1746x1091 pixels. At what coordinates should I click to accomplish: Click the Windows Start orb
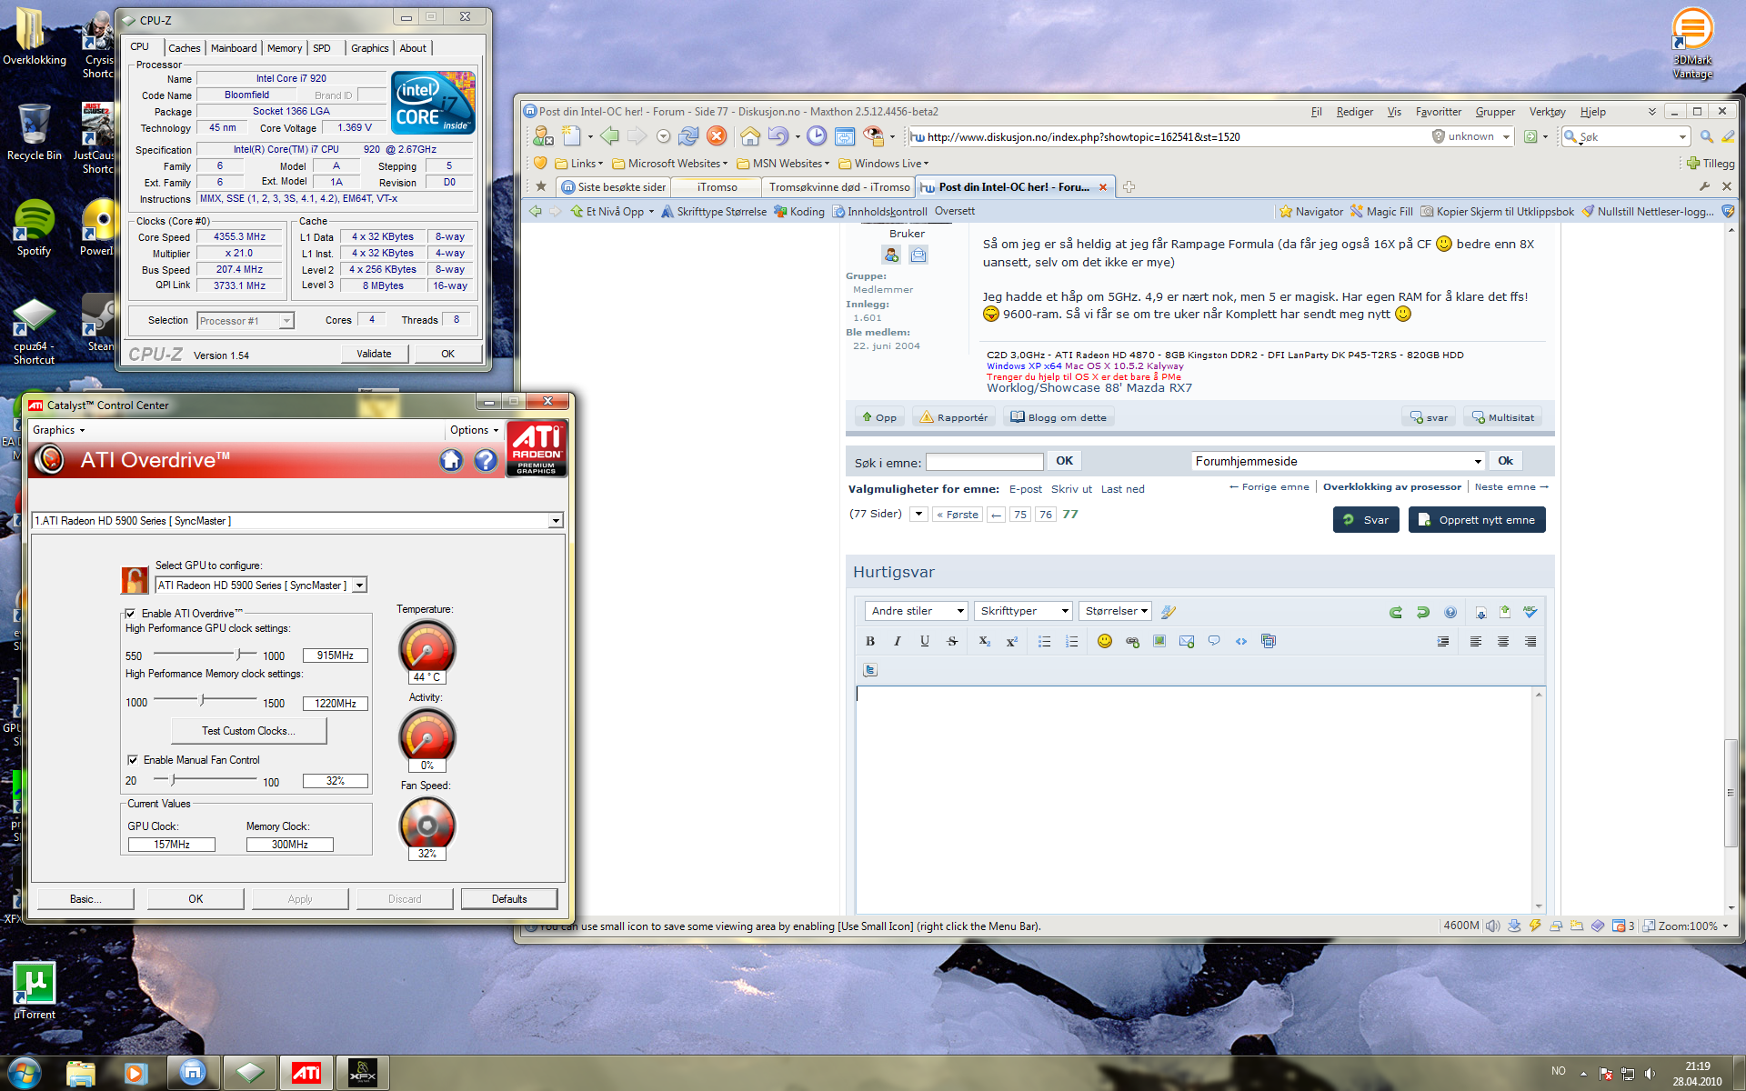tap(23, 1073)
